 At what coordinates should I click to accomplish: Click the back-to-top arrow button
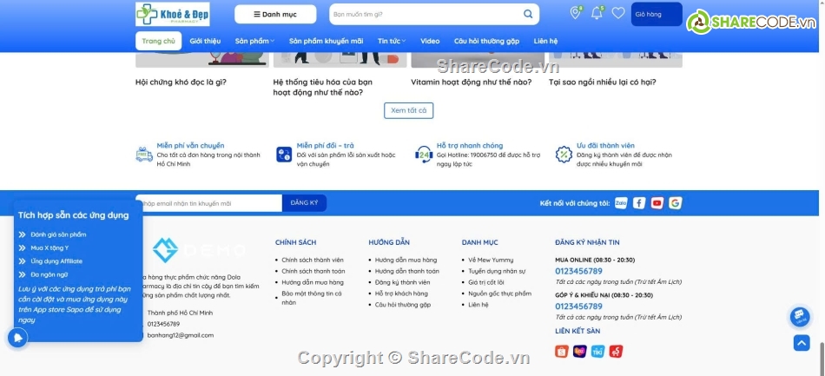click(x=802, y=343)
